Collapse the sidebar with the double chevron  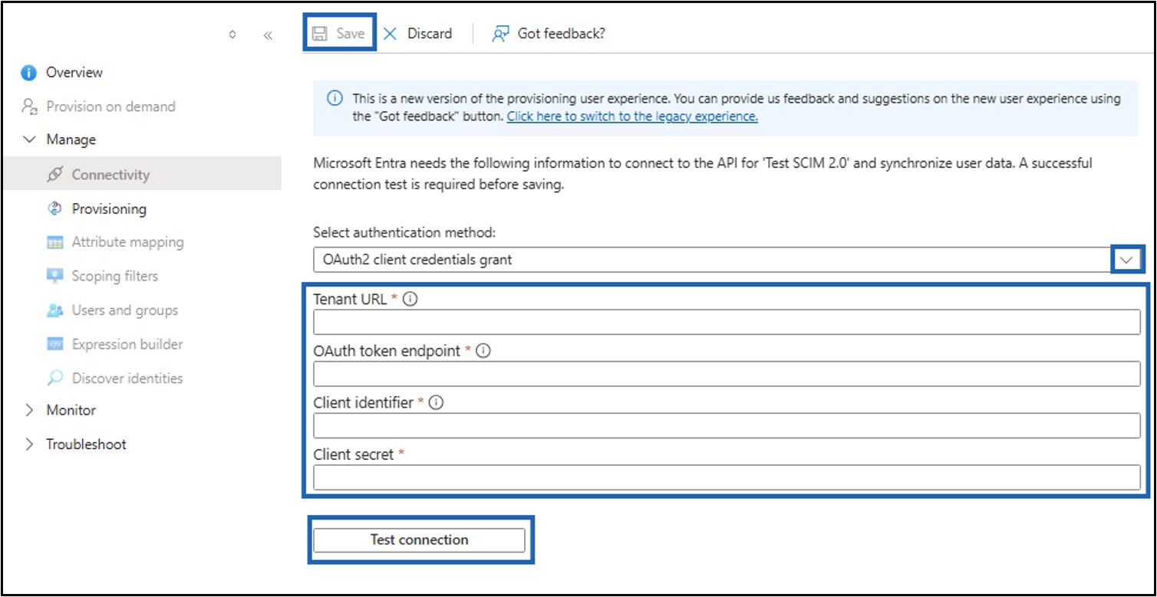coord(268,35)
